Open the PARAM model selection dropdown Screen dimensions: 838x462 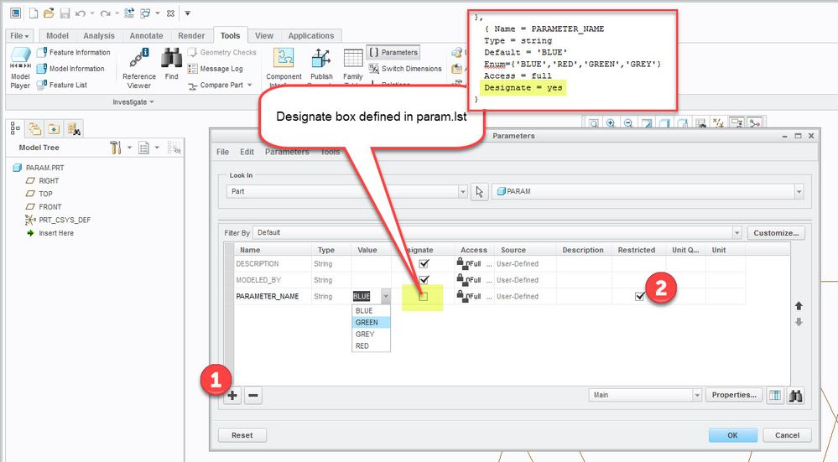tap(799, 191)
